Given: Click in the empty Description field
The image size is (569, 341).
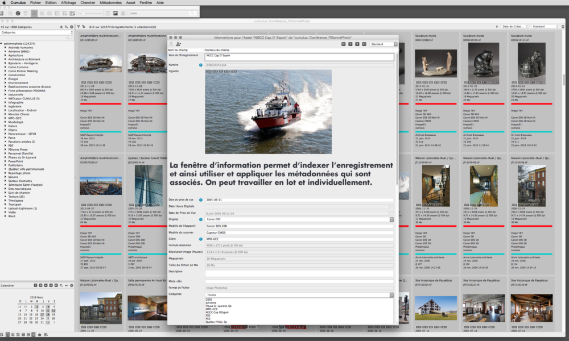Looking at the screenshot, I should tap(299, 273).
